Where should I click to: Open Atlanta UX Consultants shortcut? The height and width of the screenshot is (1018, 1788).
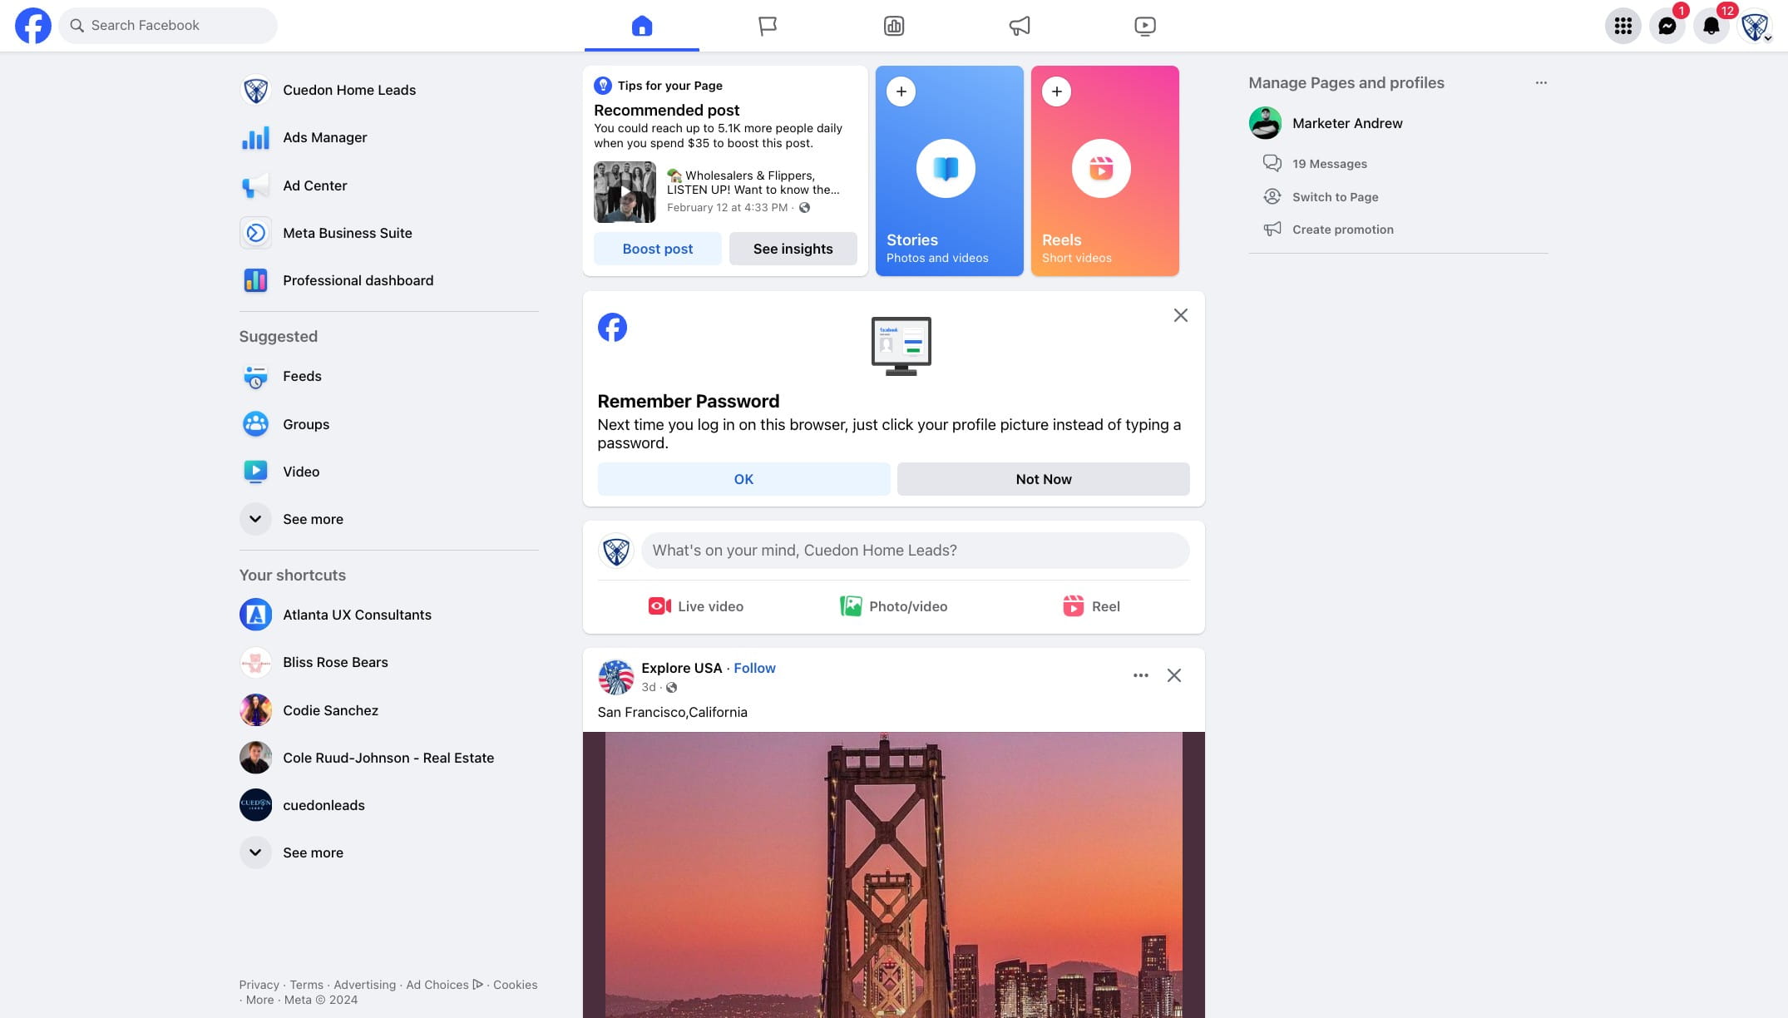click(388, 615)
